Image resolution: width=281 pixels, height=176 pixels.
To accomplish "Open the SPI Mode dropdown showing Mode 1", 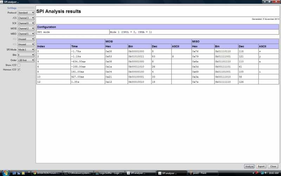I will (x=26, y=50).
